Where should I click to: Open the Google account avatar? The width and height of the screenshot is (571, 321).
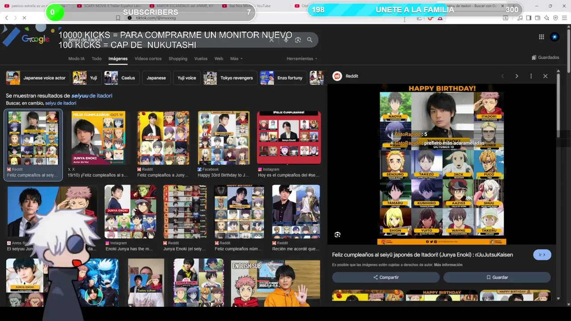[x=554, y=37]
